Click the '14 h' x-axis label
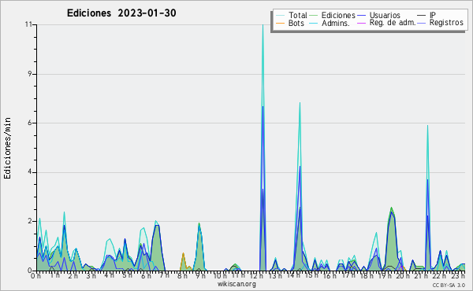The width and height of the screenshot is (473, 291). pos(292,275)
